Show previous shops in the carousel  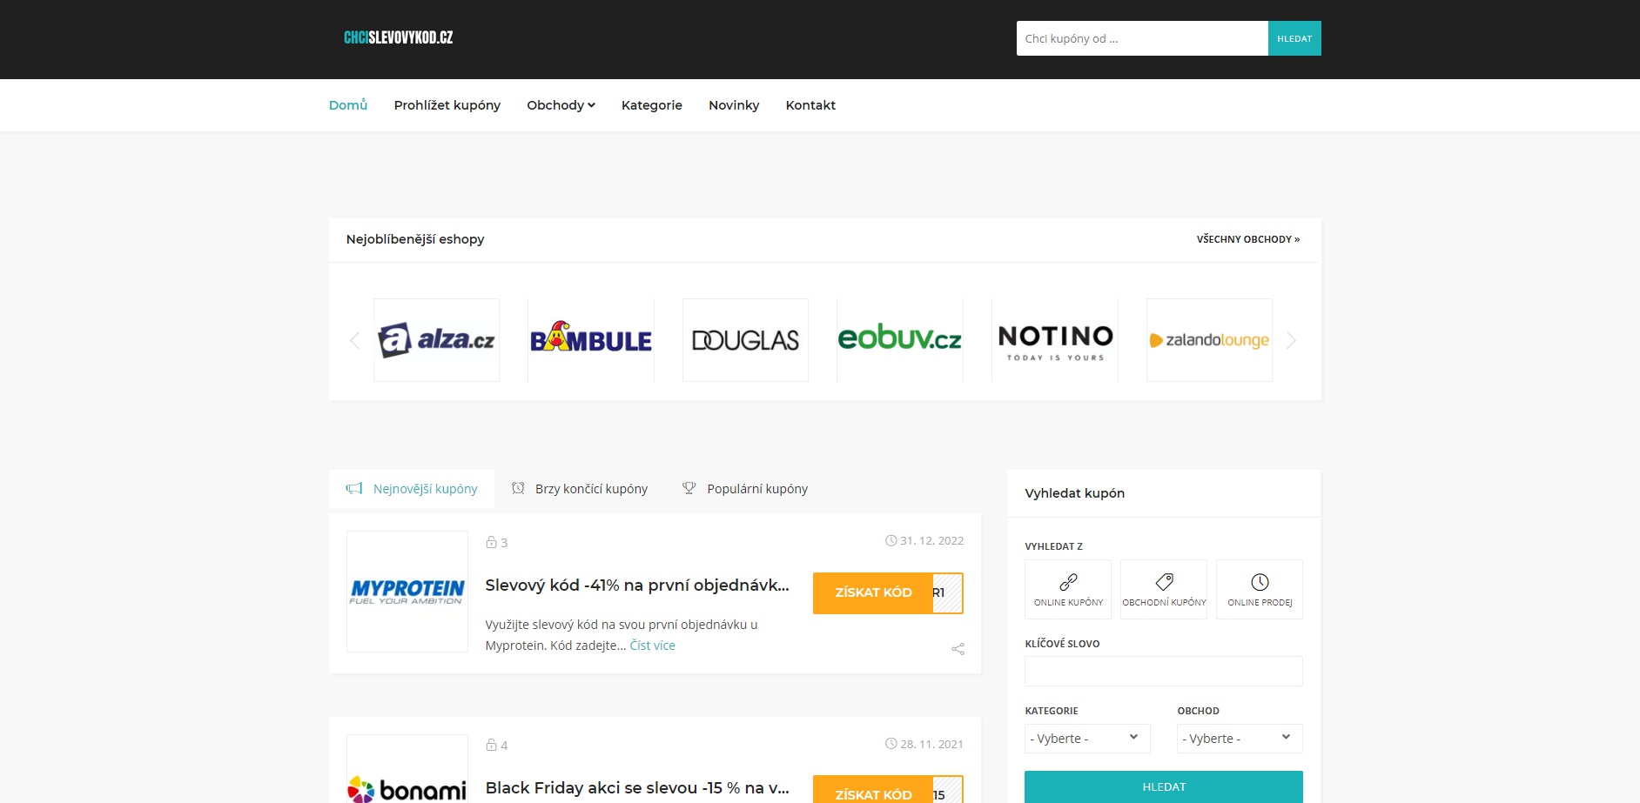[354, 340]
